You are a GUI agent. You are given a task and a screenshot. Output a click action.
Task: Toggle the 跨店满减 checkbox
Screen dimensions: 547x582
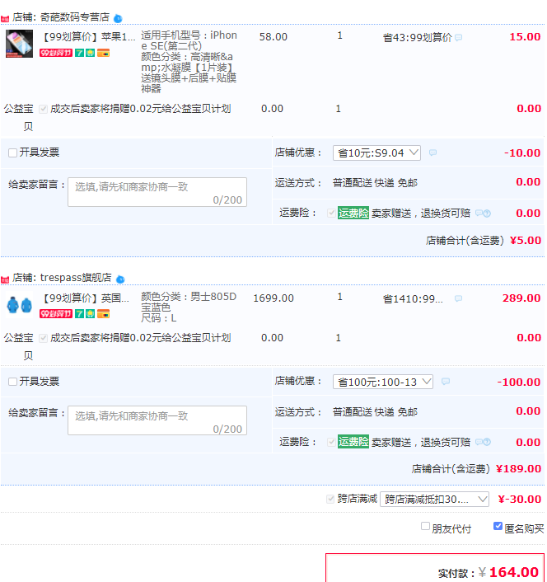330,500
